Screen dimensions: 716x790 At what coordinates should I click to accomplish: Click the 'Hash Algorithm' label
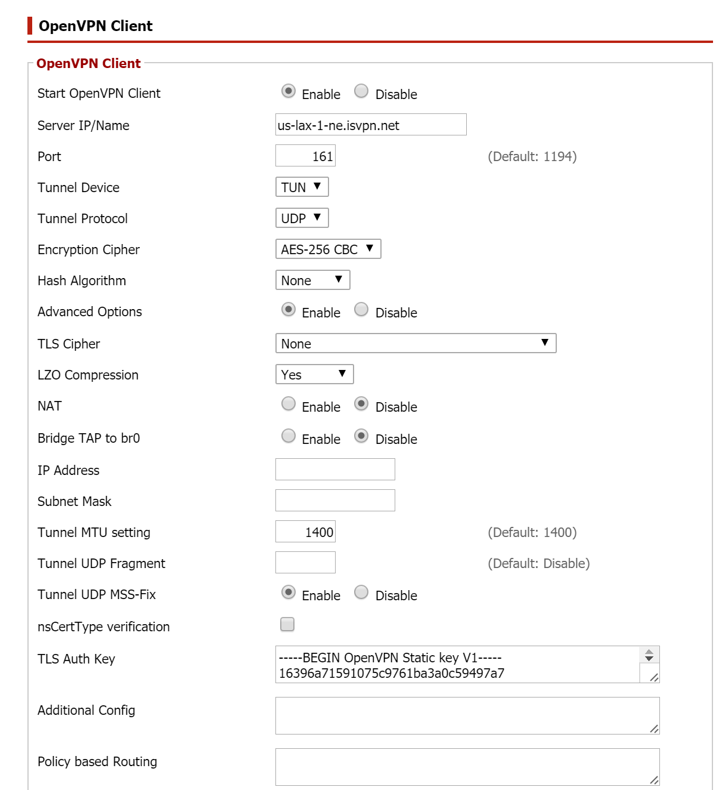click(x=82, y=280)
